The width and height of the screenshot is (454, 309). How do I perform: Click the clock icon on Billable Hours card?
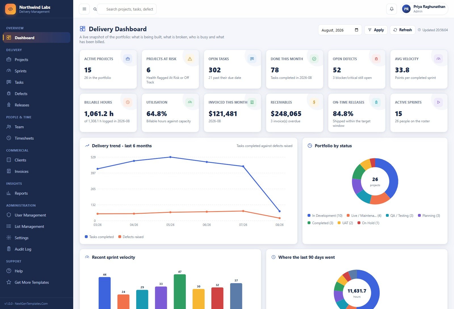pos(128,102)
